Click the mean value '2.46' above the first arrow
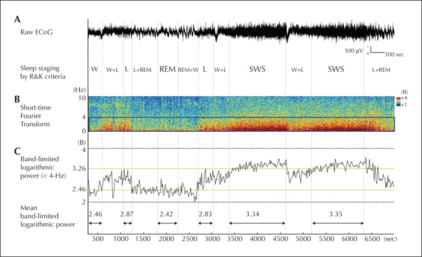 95,214
